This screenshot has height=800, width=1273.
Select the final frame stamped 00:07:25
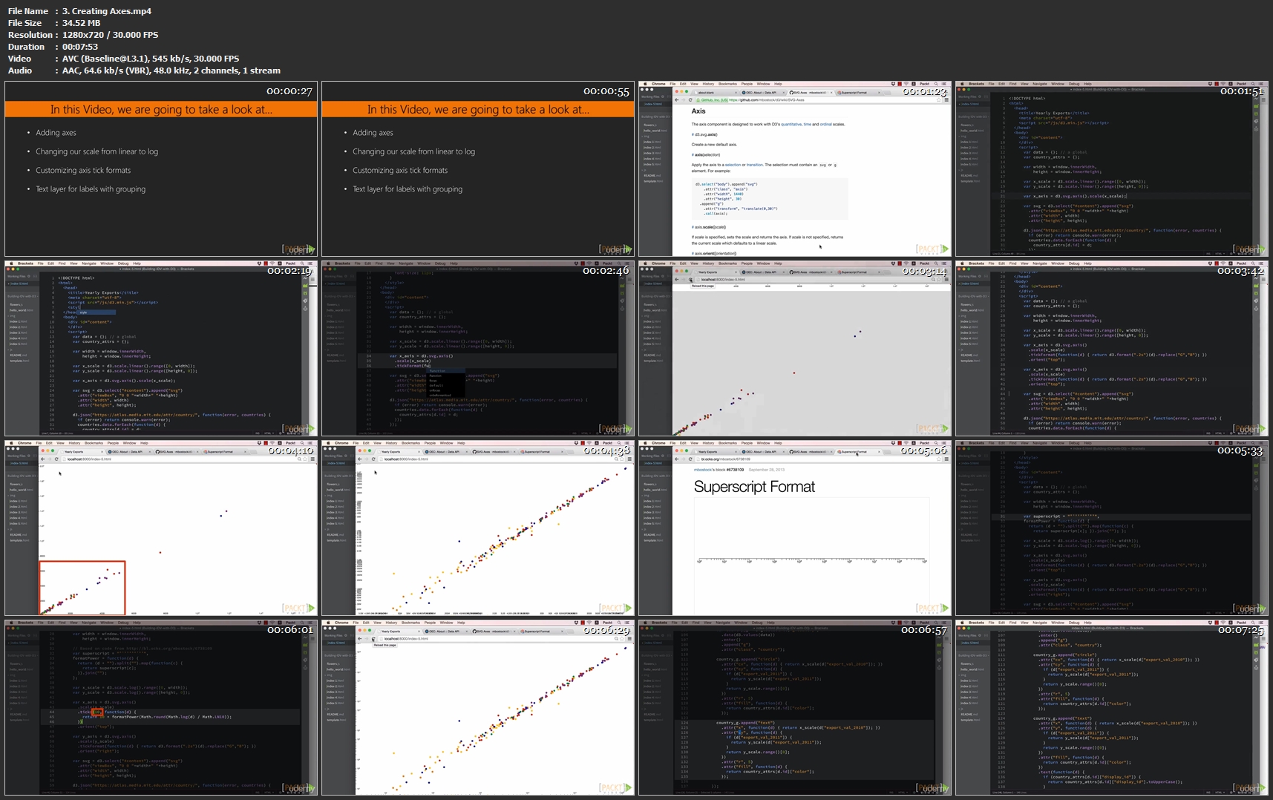[1112, 707]
